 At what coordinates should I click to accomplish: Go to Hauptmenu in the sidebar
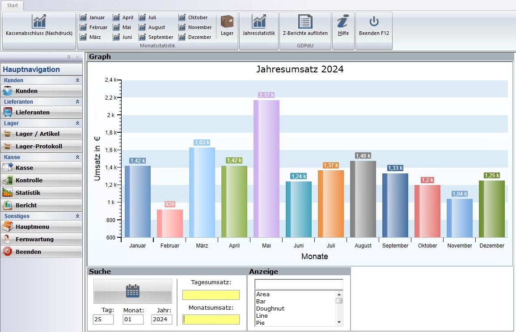[x=41, y=227]
